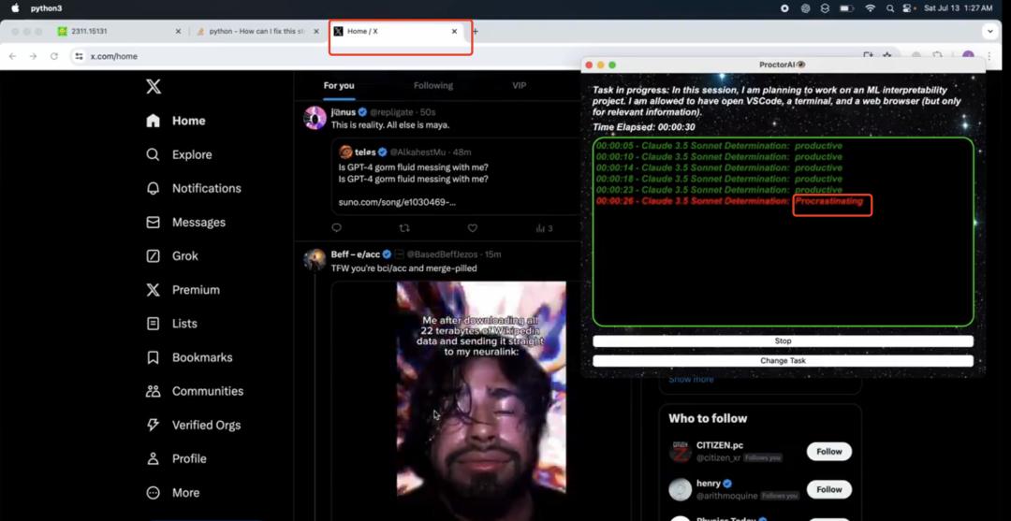This screenshot has width=1011, height=521.
Task: Switch to the Following tab
Action: [433, 86]
